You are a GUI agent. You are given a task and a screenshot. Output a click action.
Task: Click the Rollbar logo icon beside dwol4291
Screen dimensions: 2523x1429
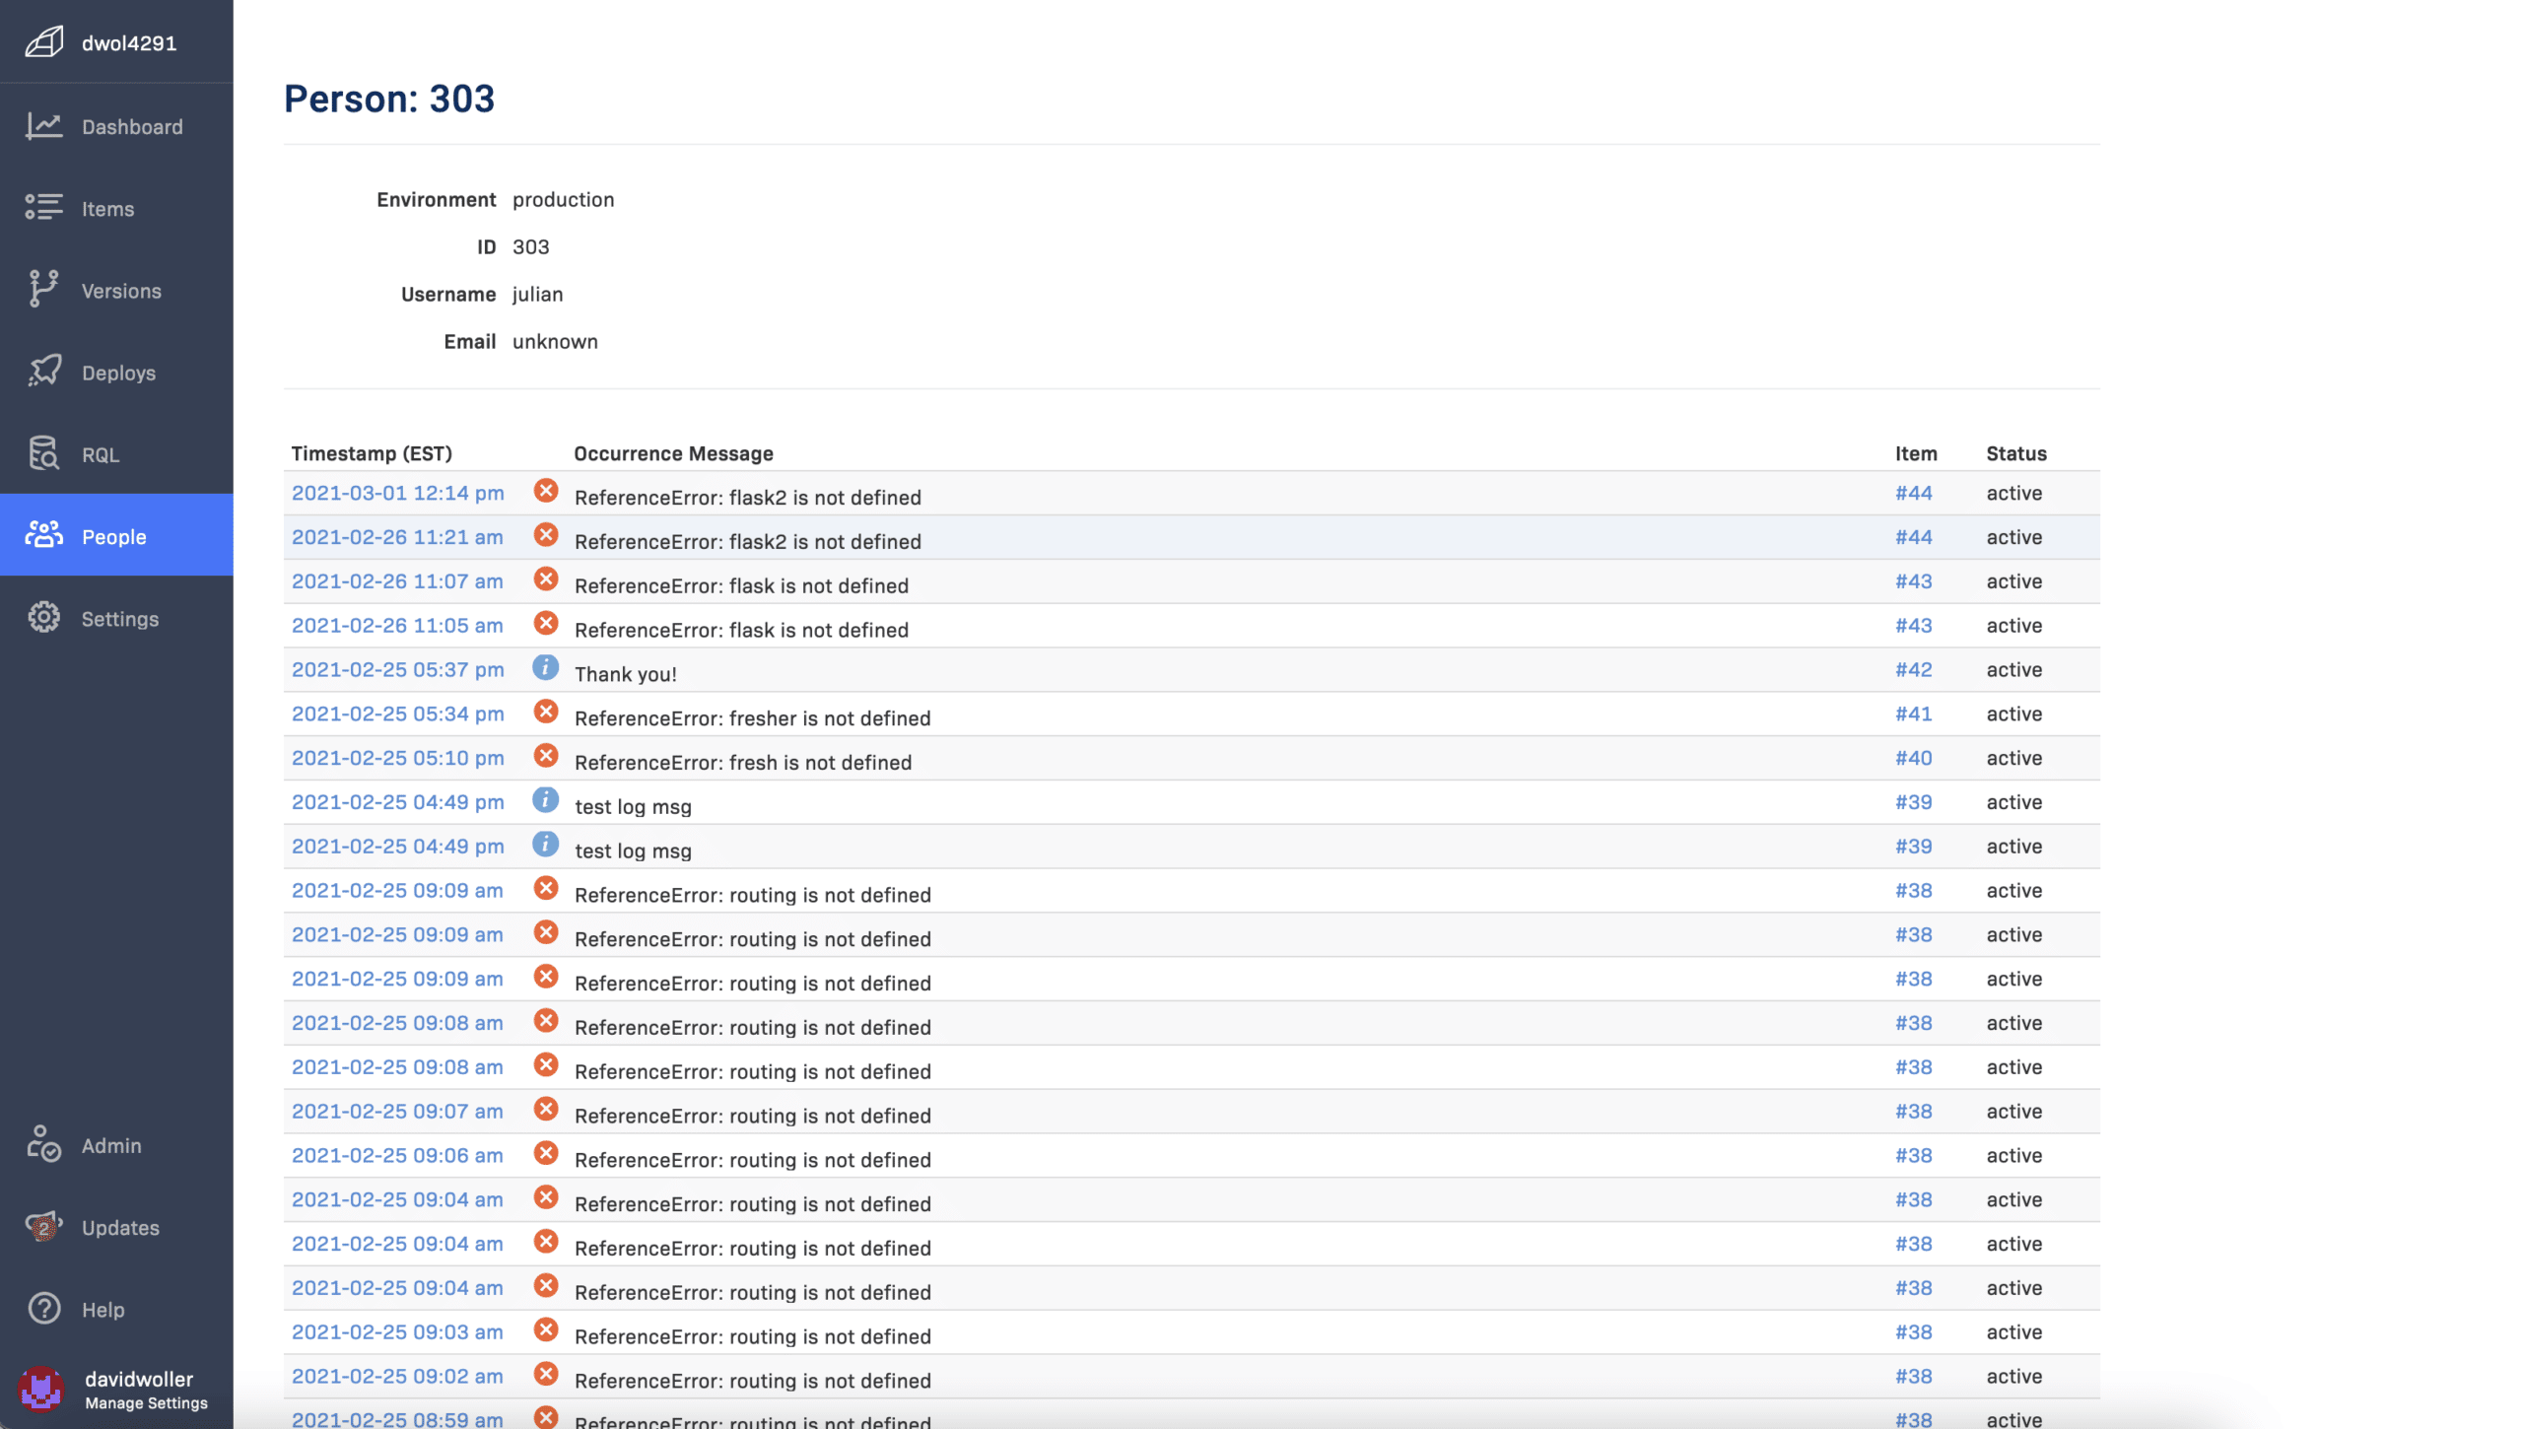pyautogui.click(x=43, y=42)
